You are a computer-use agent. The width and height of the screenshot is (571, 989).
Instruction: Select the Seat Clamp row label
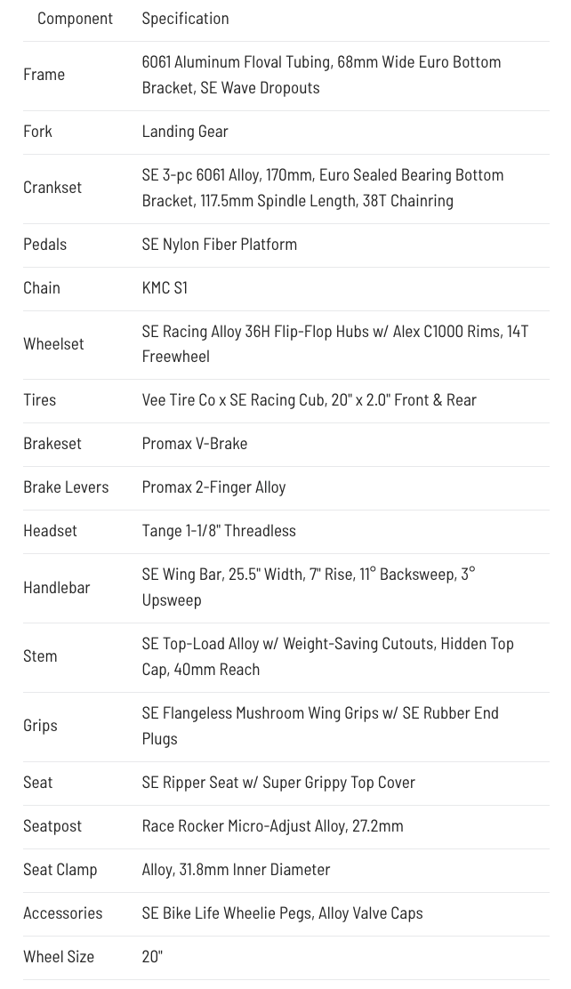60,870
